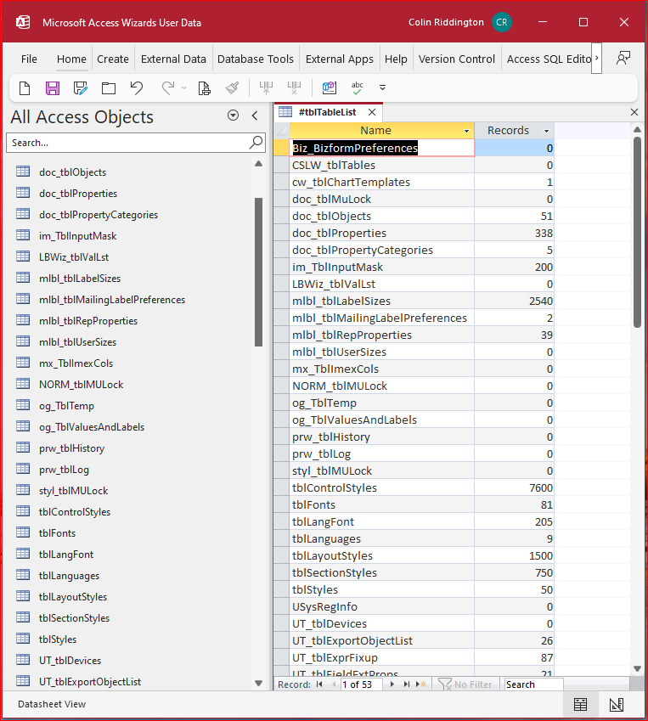Click the cw_tblChartTemplates cell
This screenshot has width=648, height=721.
click(x=381, y=182)
